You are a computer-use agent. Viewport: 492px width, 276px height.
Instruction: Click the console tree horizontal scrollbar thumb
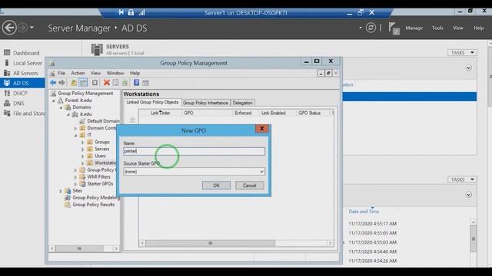(79, 248)
